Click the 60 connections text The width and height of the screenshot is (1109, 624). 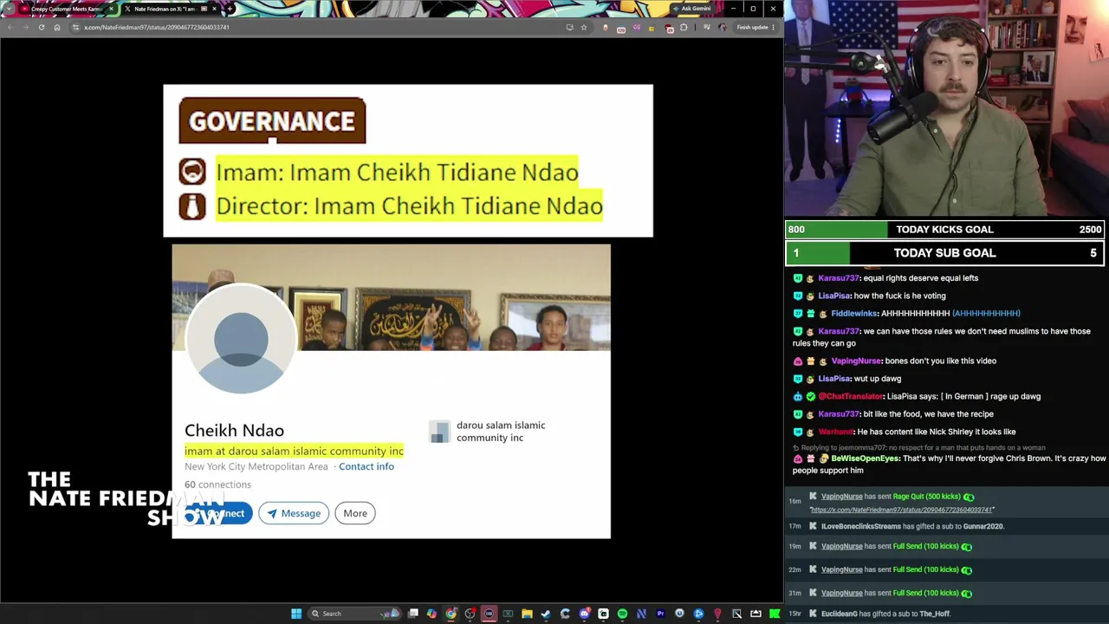(217, 484)
